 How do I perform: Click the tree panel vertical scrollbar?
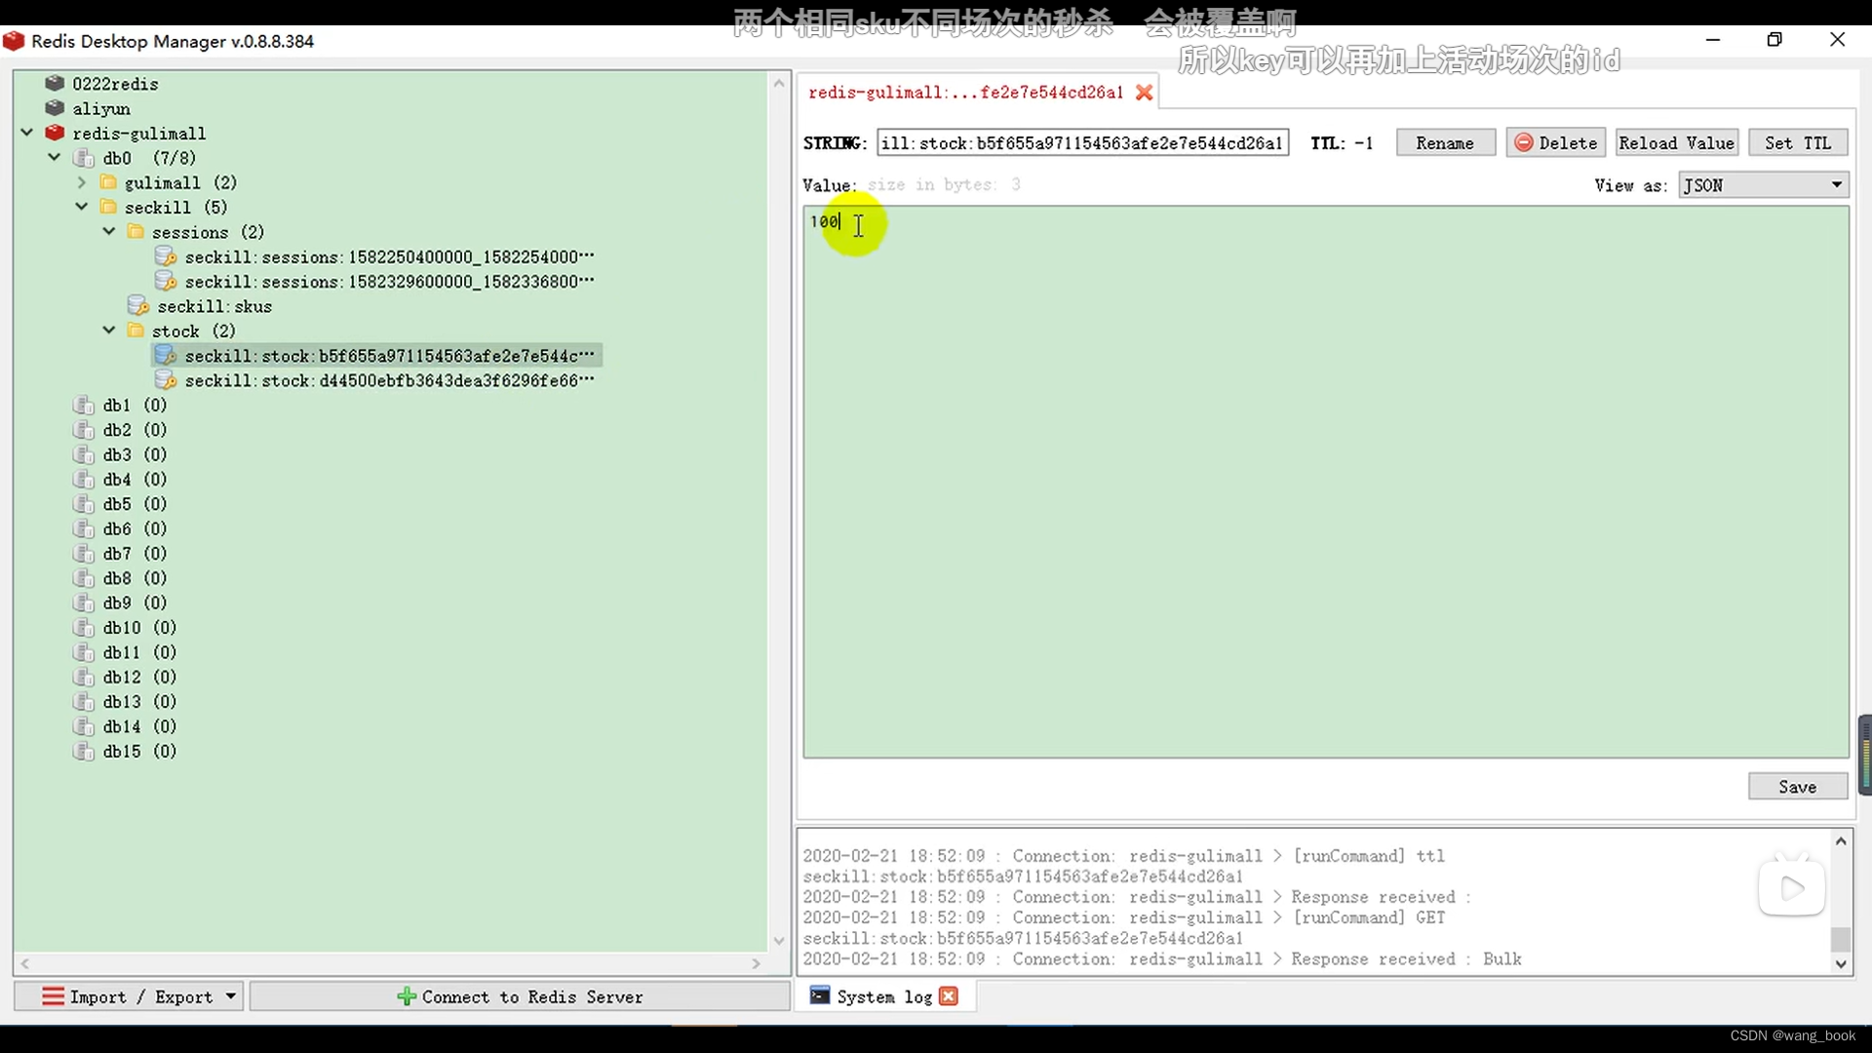[778, 512]
